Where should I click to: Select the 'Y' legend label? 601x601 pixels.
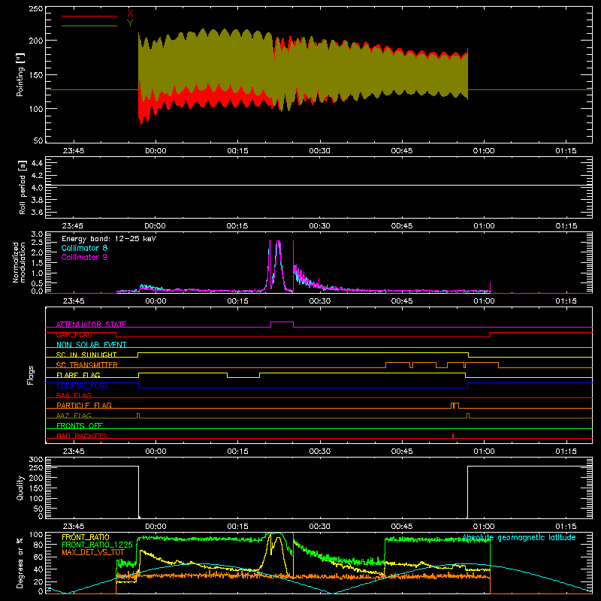pos(130,23)
